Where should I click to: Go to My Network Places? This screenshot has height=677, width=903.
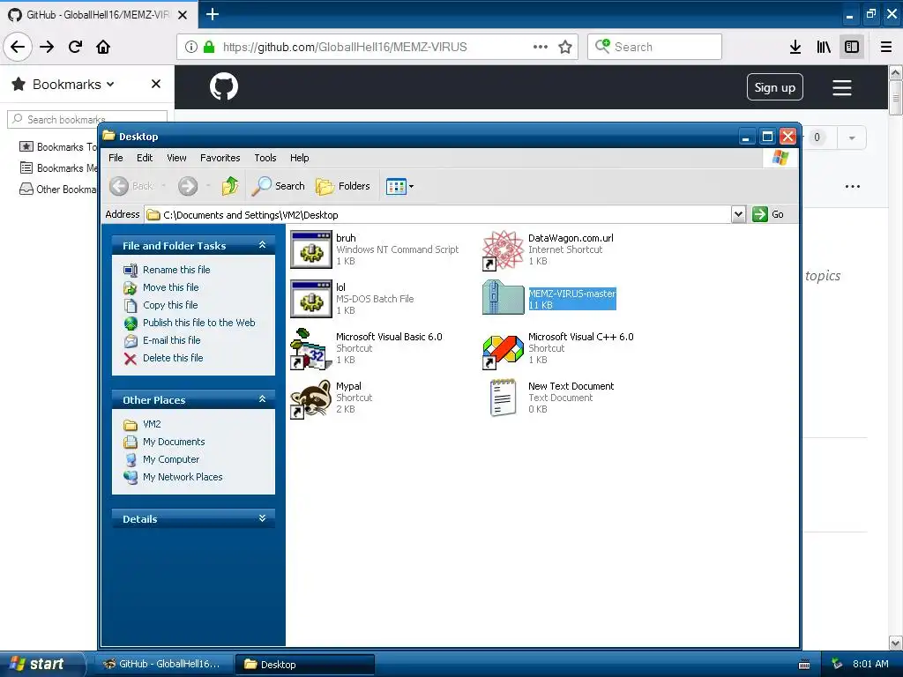183,477
